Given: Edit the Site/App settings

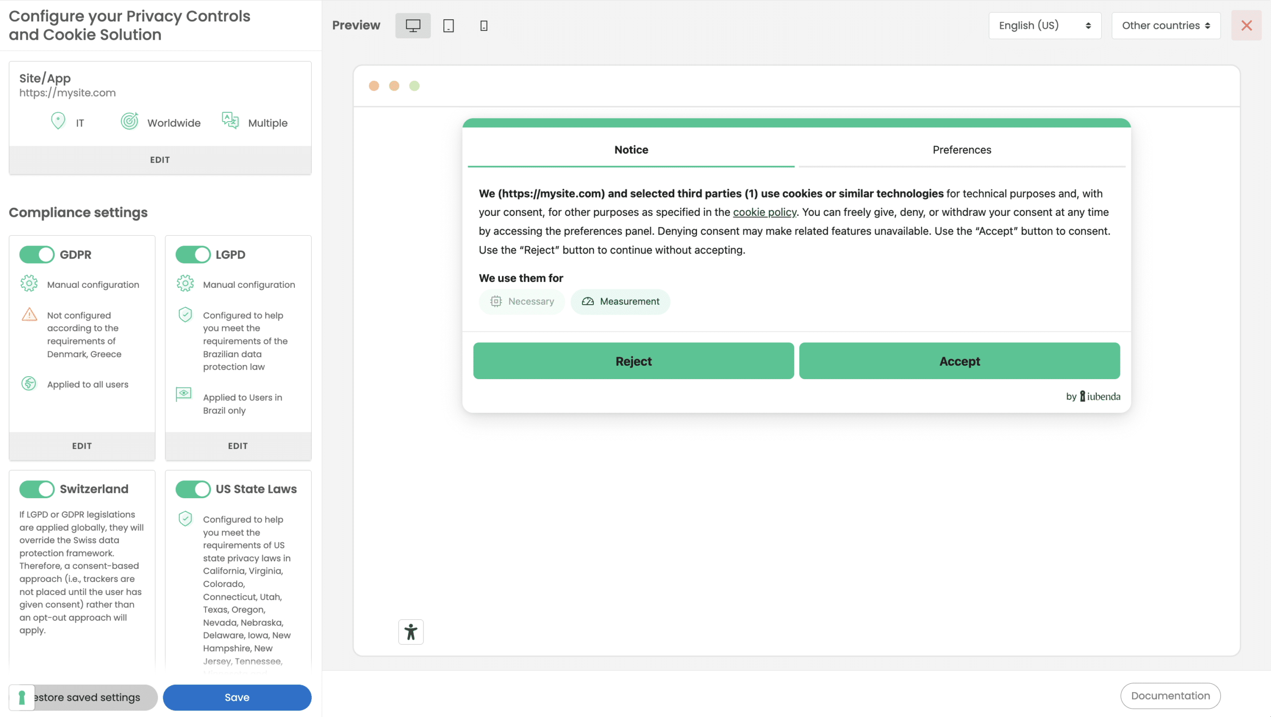Looking at the screenshot, I should point(159,159).
